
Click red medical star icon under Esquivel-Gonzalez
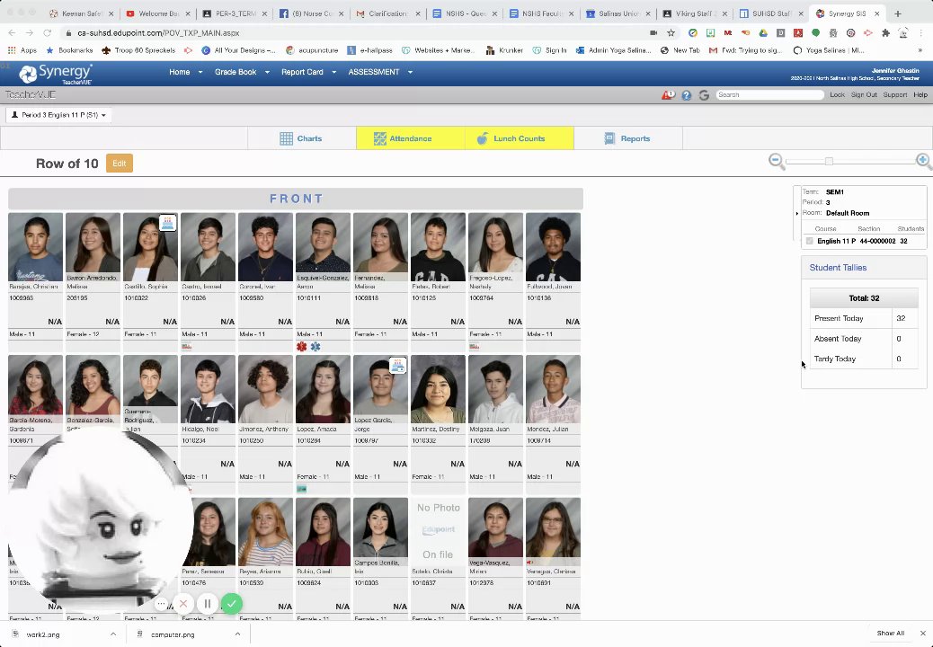tap(302, 346)
